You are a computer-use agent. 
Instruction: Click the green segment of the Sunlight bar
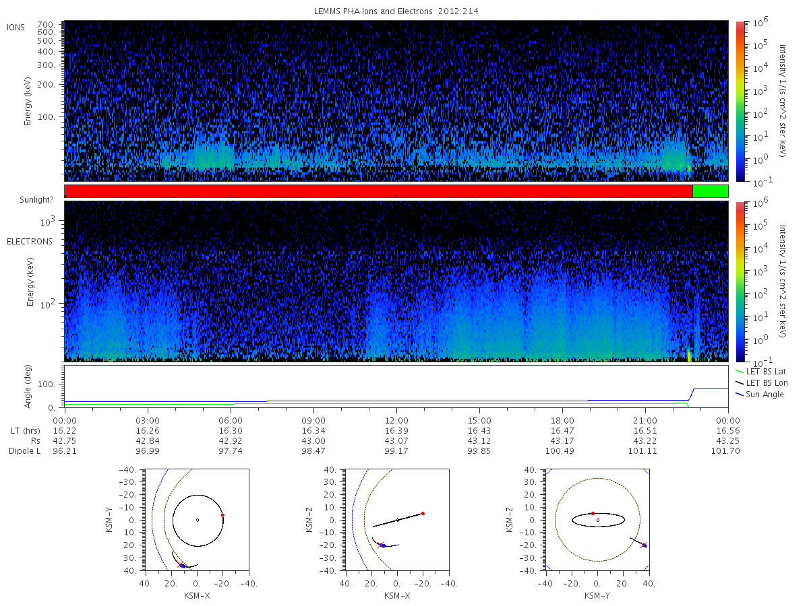coord(711,191)
